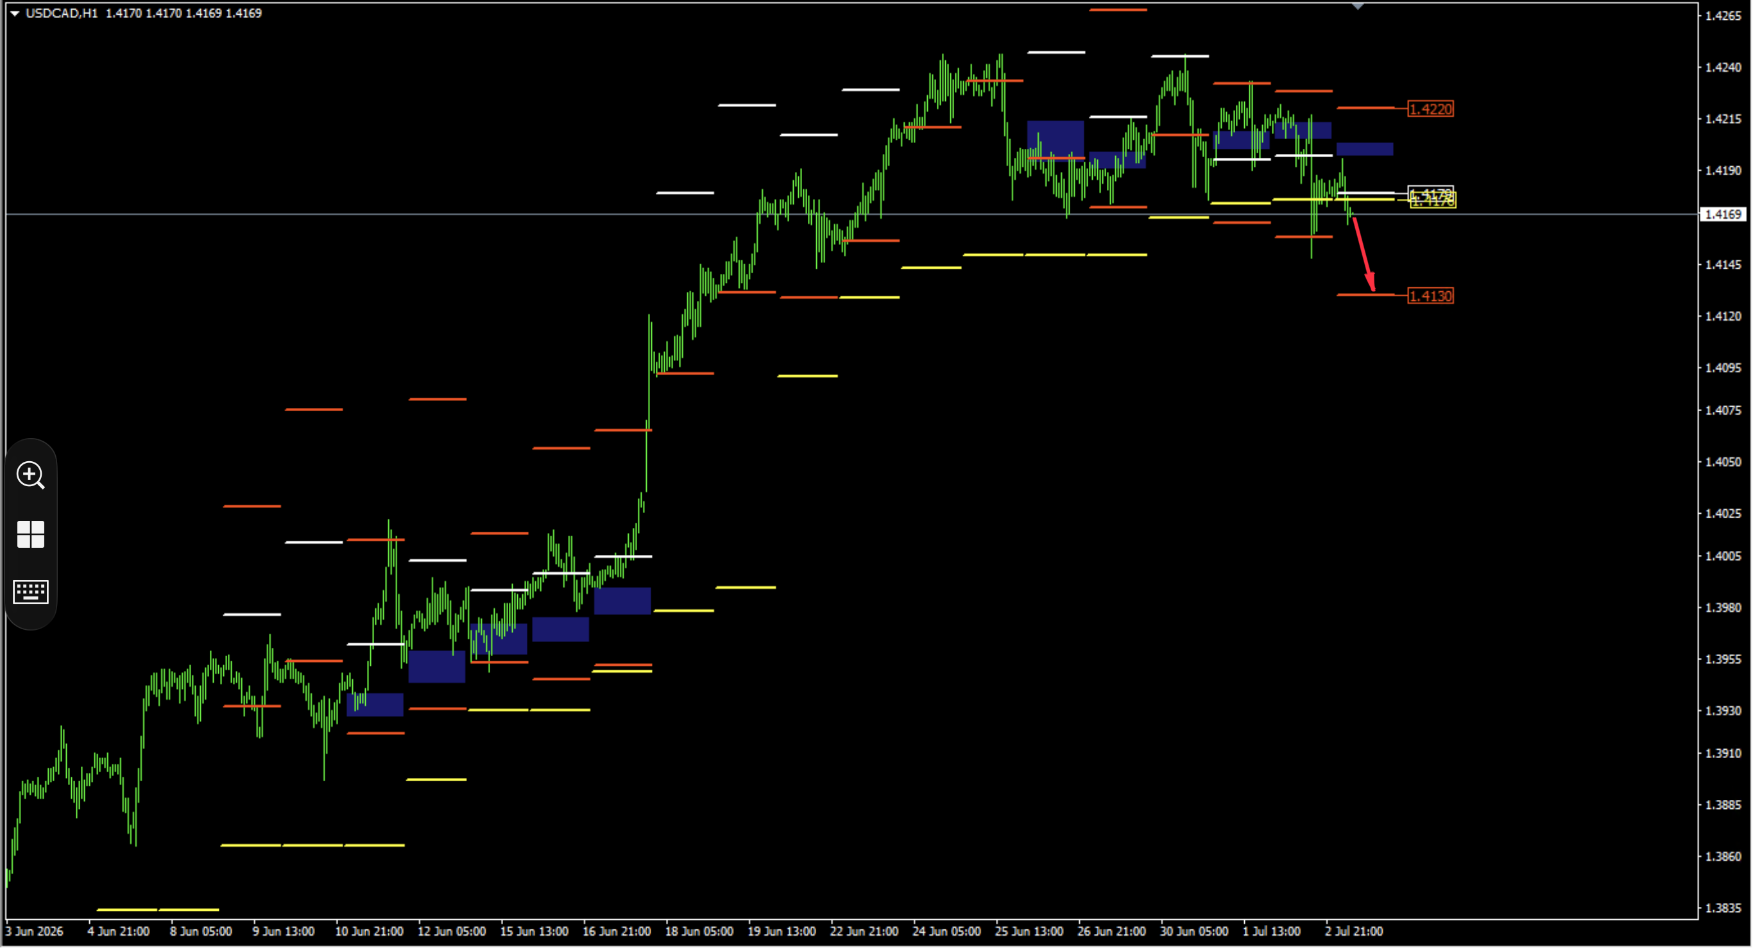1753x948 pixels.
Task: Click the 3 Jun 2026 date label
Action: click(x=35, y=932)
